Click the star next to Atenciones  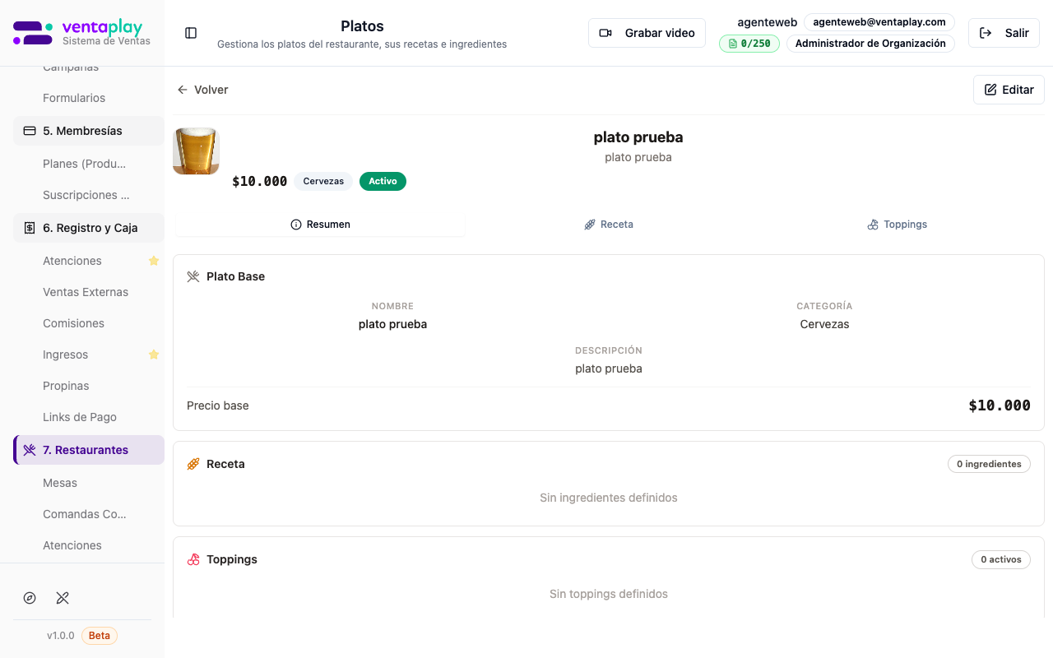[x=153, y=261]
